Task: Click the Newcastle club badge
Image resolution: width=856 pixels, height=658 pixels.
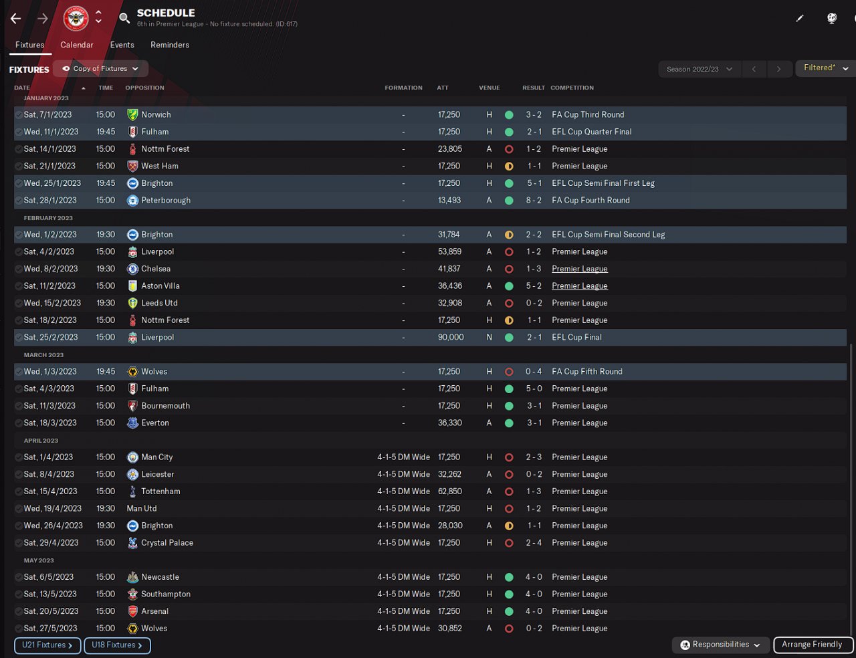Action: coord(132,577)
